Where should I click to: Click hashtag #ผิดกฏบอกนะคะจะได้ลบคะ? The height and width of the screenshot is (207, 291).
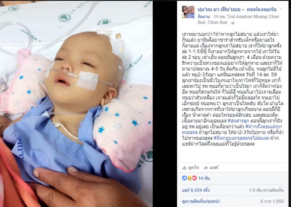(241, 138)
